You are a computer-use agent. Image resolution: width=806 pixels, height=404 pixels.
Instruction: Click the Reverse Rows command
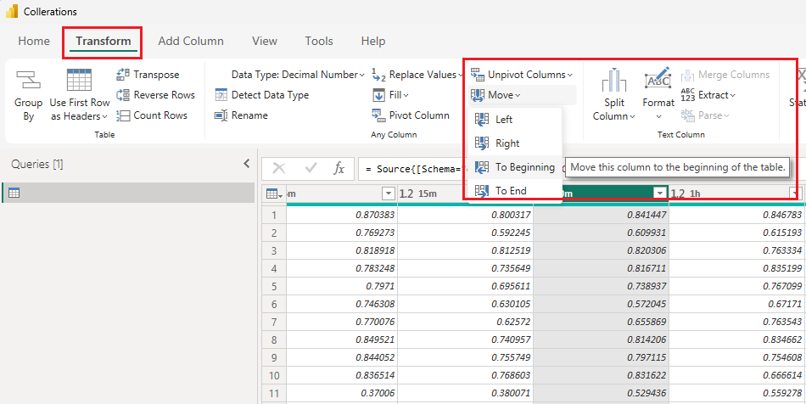[x=156, y=95]
